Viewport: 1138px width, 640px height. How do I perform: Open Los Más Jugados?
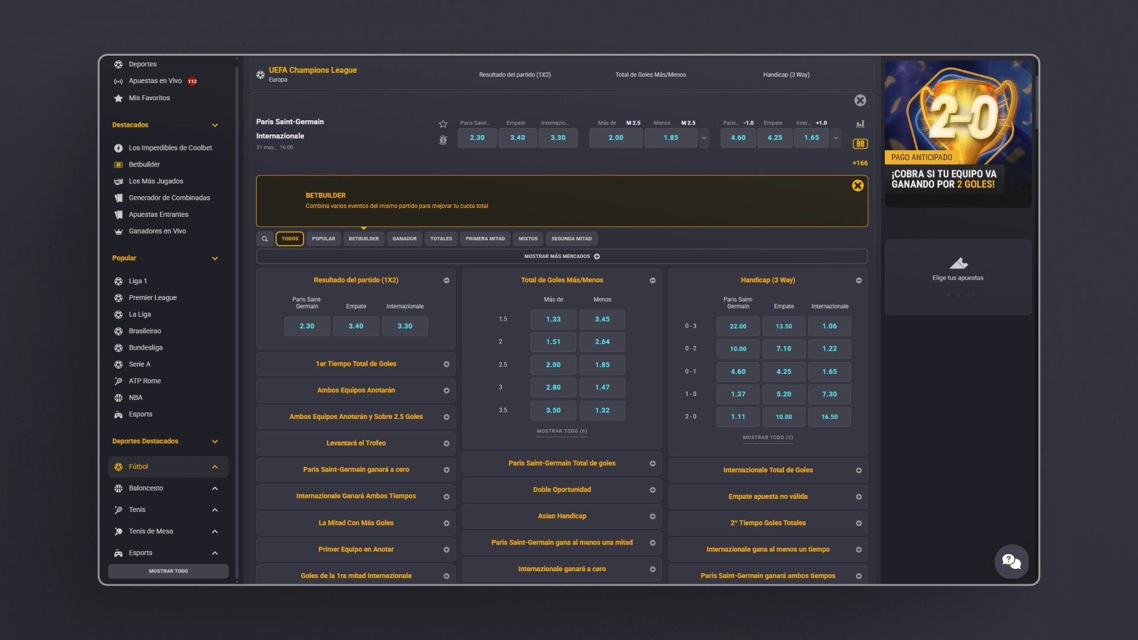click(x=156, y=181)
